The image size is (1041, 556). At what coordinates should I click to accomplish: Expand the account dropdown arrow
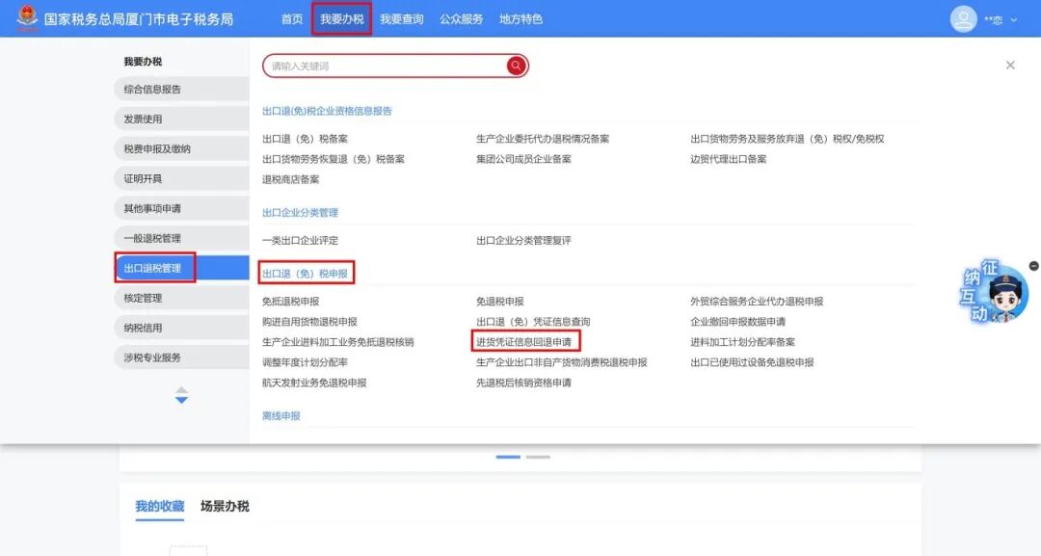1014,20
